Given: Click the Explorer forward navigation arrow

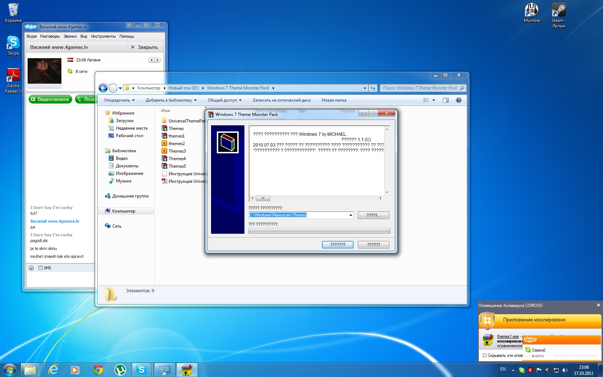Looking at the screenshot, I should click(113, 88).
